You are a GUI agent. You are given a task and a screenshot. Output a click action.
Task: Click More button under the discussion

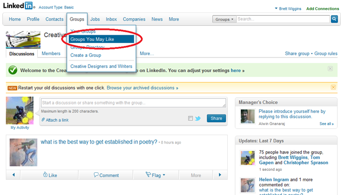196,175
